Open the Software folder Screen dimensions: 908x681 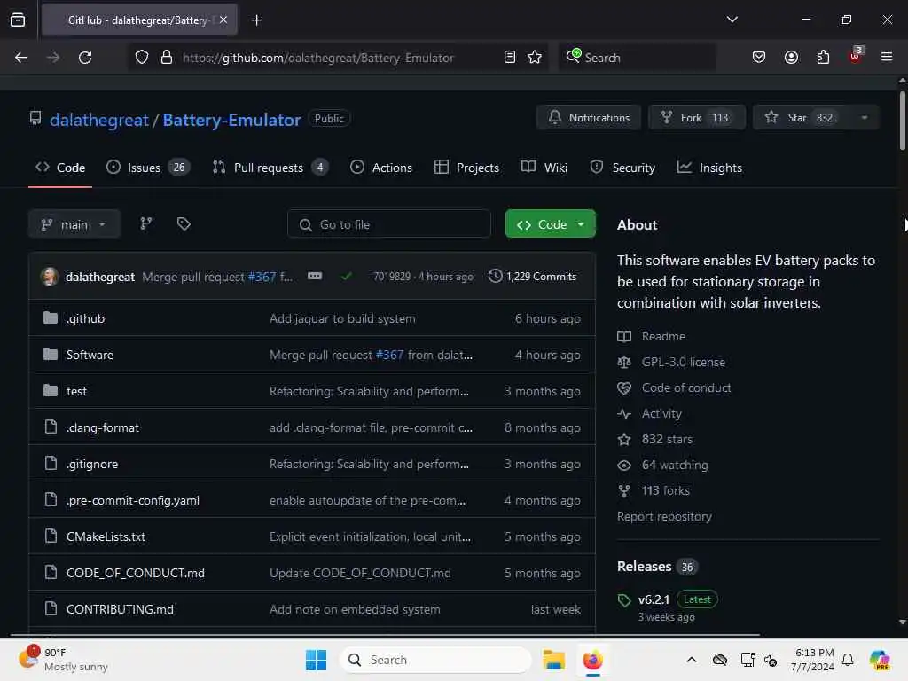[x=90, y=355]
